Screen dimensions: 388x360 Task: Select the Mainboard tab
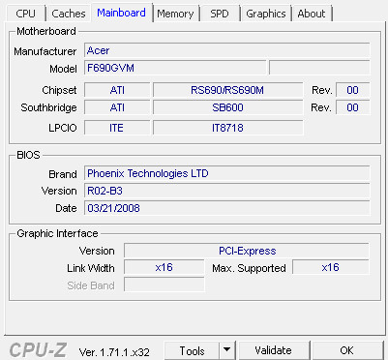(x=121, y=13)
